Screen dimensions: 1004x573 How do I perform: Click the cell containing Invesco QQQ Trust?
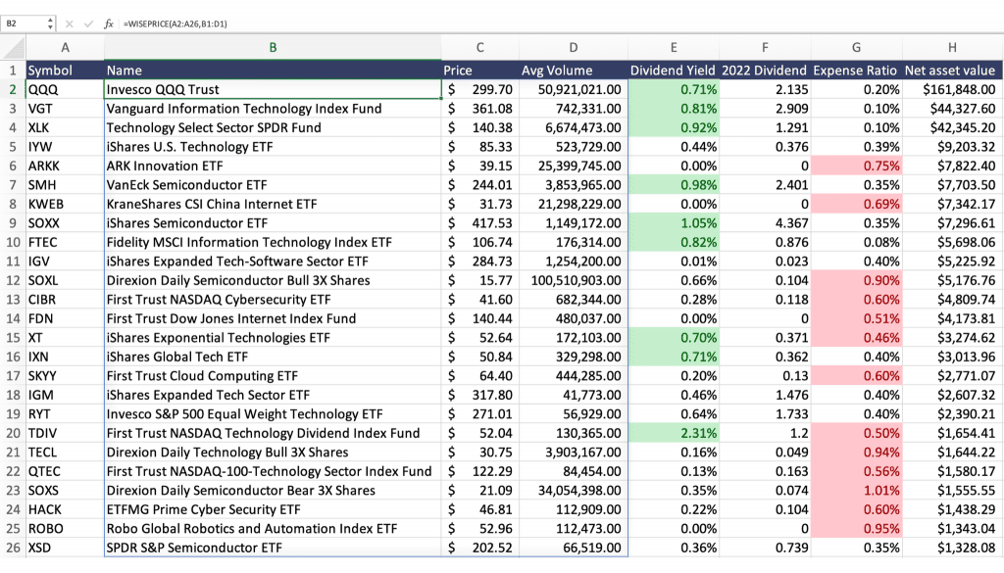[273, 88]
